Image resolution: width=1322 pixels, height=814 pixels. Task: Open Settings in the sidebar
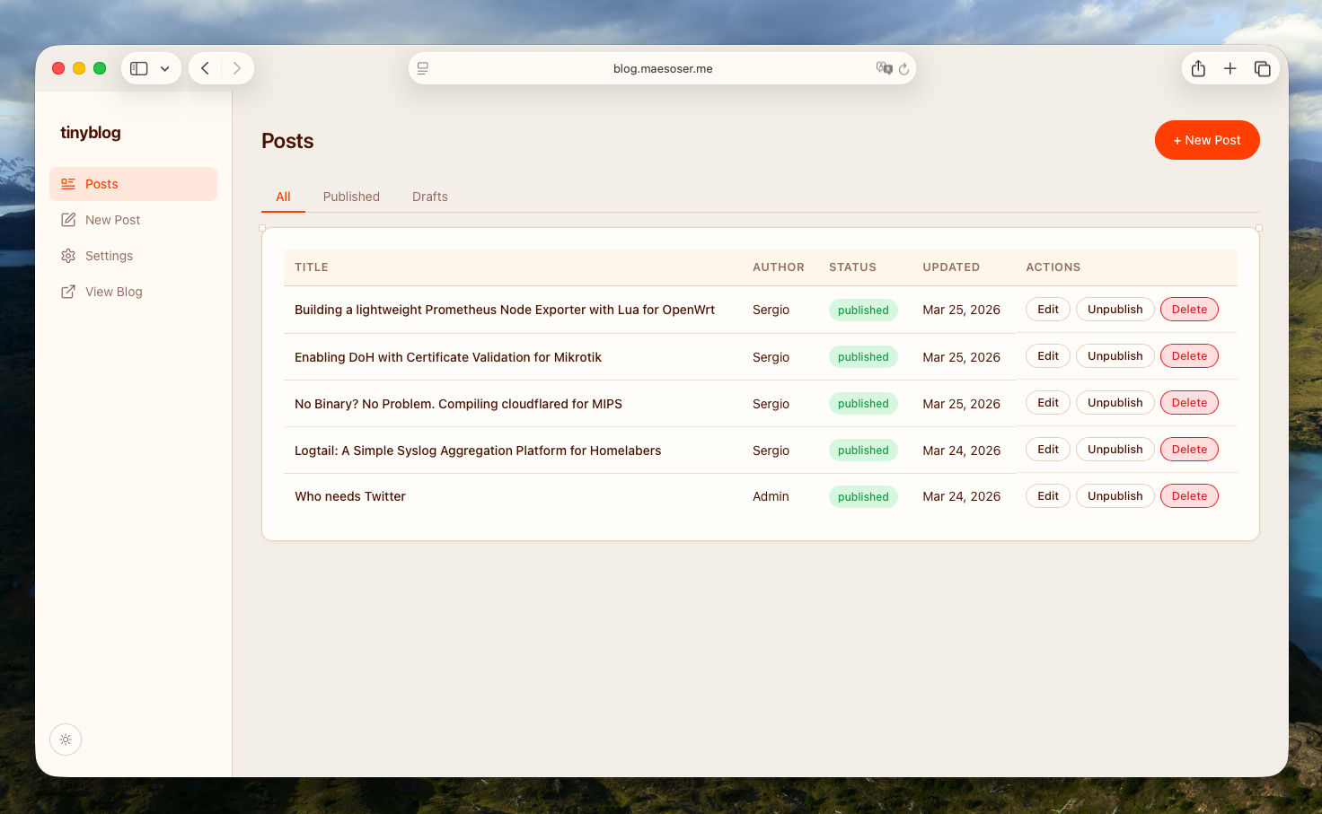(133, 256)
